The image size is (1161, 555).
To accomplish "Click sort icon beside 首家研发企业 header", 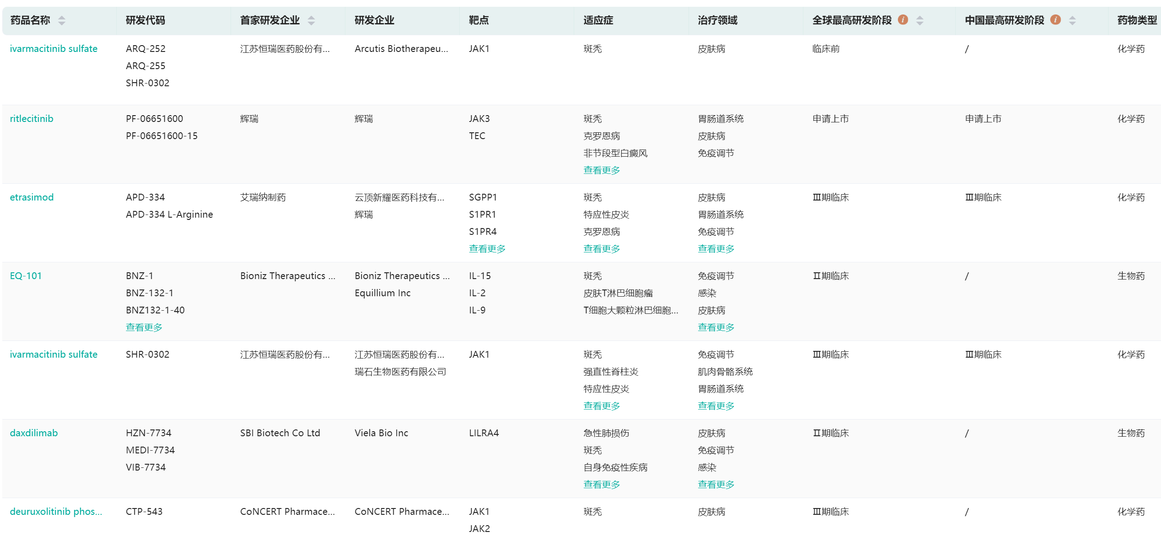I will [311, 20].
